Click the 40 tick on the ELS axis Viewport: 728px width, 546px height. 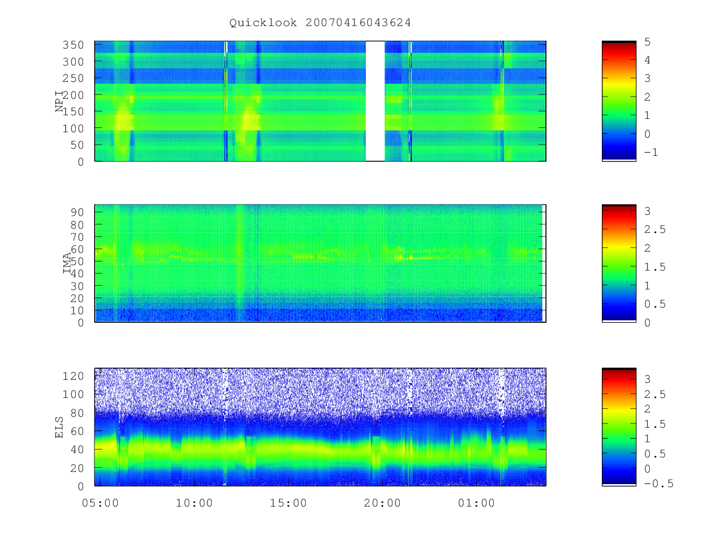[x=78, y=450]
